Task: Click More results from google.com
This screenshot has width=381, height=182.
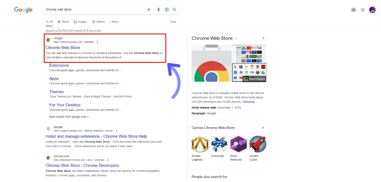Action: 69,117
